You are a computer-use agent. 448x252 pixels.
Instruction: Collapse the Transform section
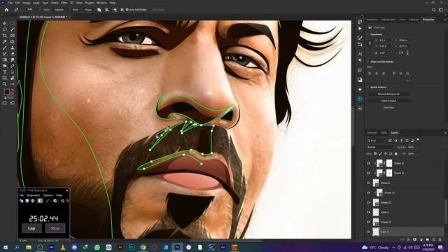tap(368, 34)
